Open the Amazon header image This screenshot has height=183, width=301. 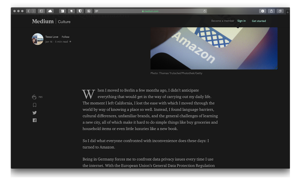click(214, 48)
